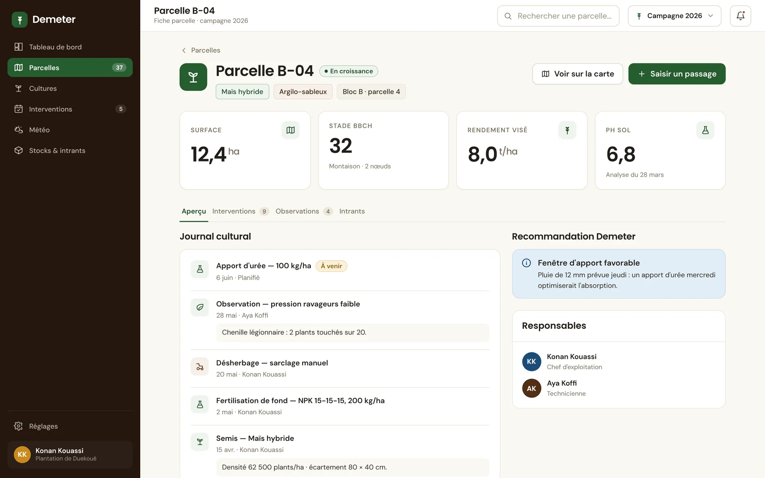This screenshot has height=478, width=765.
Task: Click the Demeter logo icon
Action: (20, 20)
